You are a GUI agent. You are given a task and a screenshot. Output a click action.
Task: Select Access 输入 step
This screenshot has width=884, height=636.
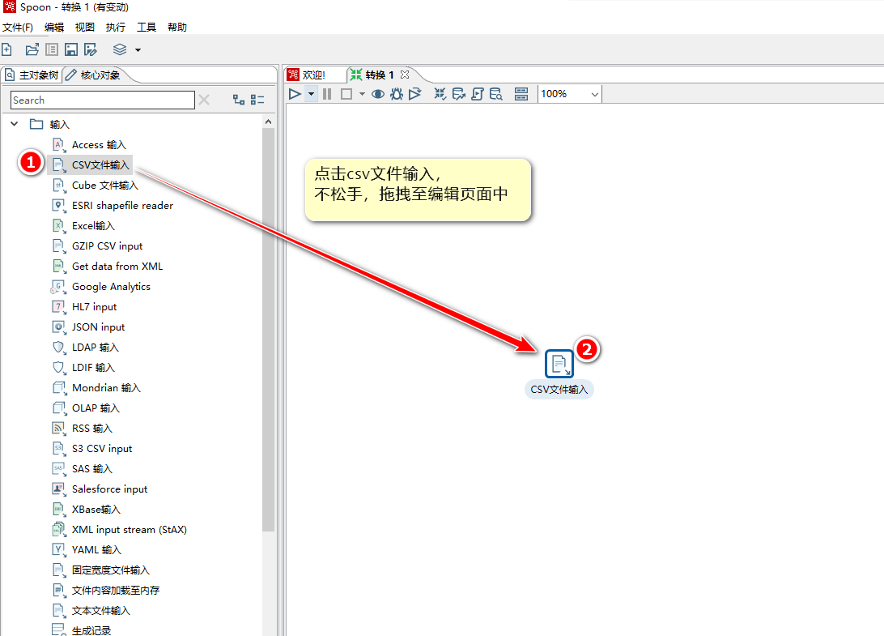[90, 144]
